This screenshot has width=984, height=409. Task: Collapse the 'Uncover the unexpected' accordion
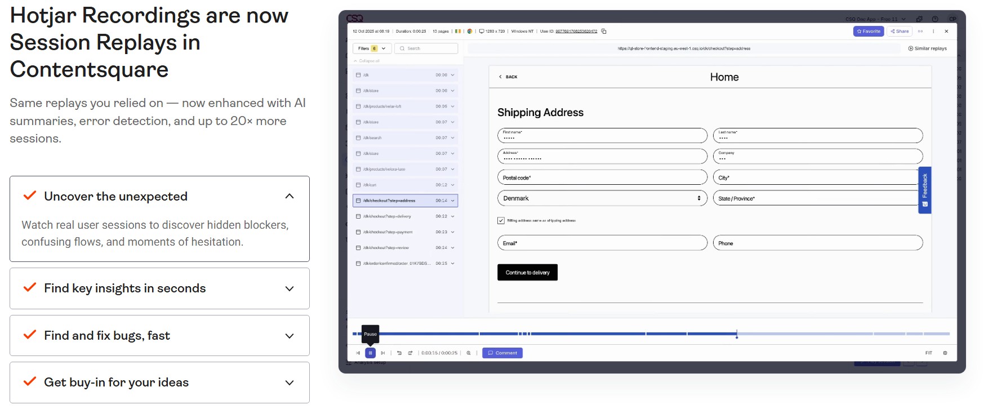(290, 197)
